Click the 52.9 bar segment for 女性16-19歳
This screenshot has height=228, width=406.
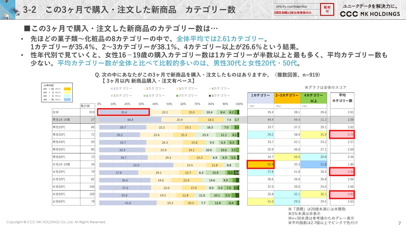click(x=136, y=165)
